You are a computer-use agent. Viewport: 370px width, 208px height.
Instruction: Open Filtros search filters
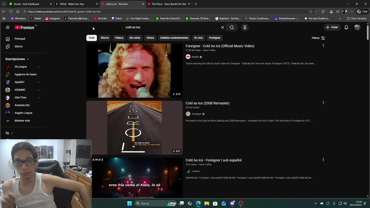318,38
